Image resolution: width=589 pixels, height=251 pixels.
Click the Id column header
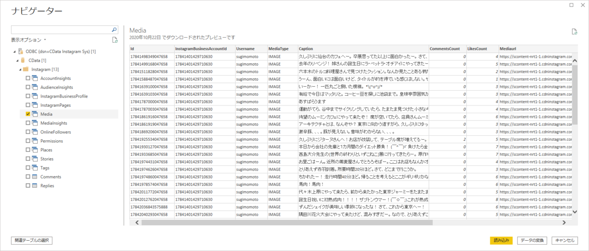(x=152, y=49)
